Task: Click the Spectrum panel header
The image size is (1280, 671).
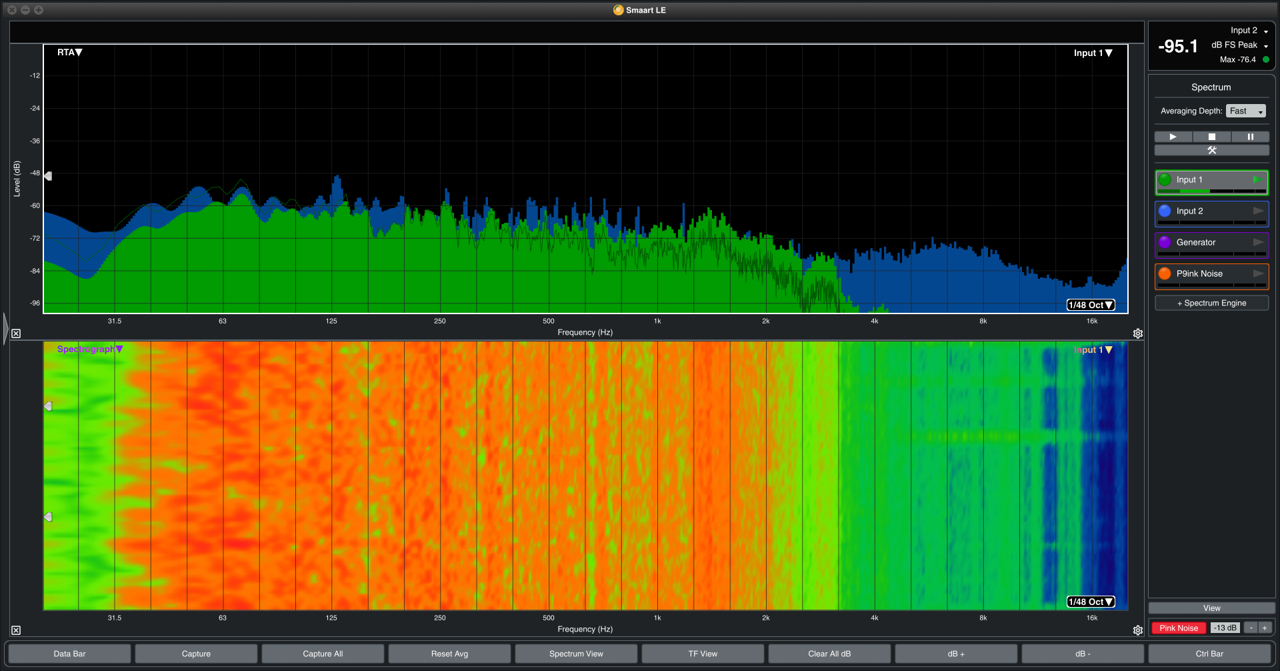Action: point(1211,87)
